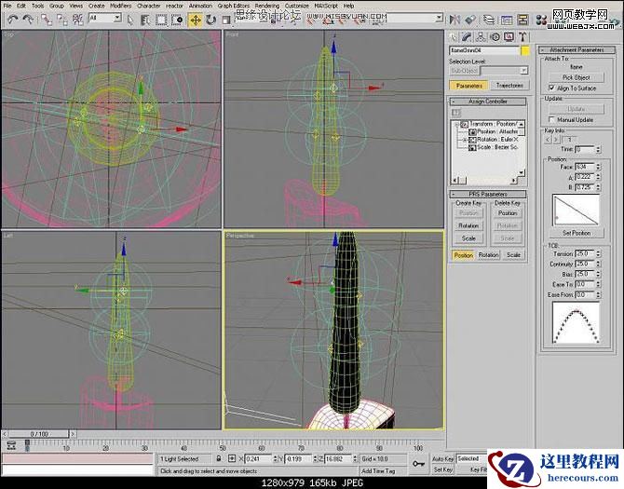Select the Select and Move tool
Image resolution: width=624 pixels, height=489 pixels.
(x=196, y=19)
